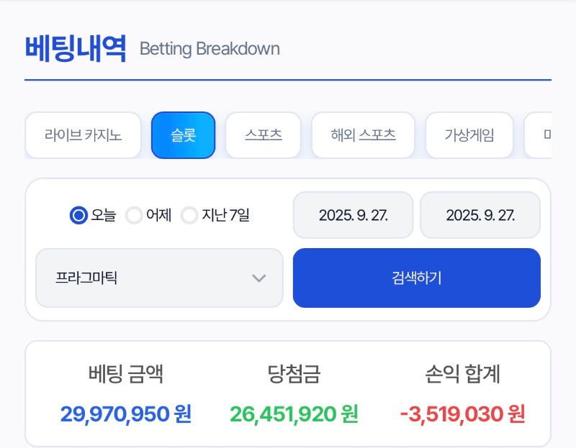Screen dimensions: 576x448
Task: Open the start date field 2025. 9. 27.
Action: coord(354,215)
